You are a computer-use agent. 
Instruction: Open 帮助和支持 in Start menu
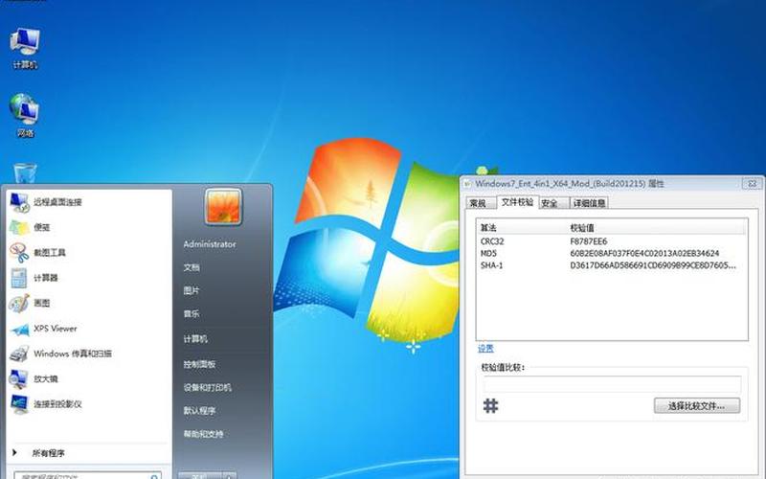pyautogui.click(x=203, y=434)
